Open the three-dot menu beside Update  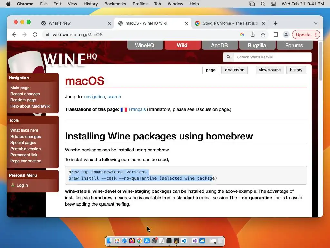coord(316,35)
